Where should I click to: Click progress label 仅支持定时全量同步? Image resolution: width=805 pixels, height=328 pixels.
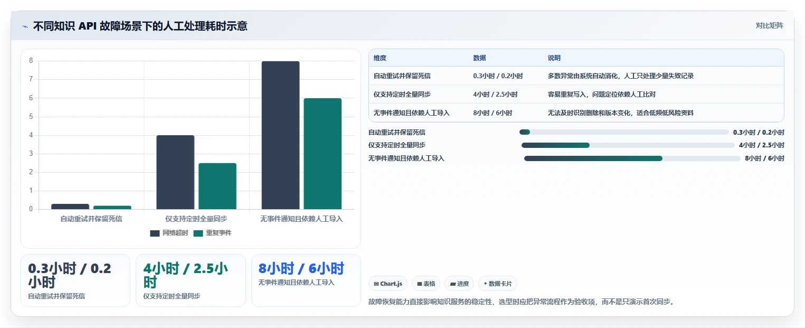pyautogui.click(x=397, y=145)
